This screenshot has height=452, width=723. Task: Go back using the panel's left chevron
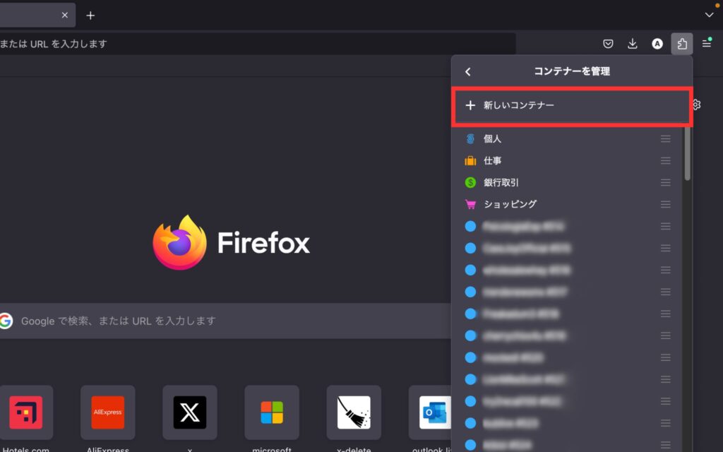point(468,71)
